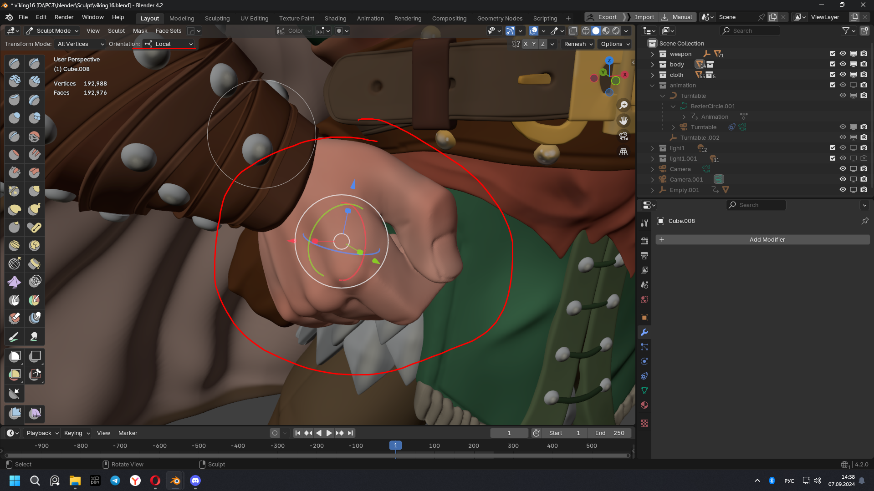Open World properties tab icon
Screen dimensions: 874x491
click(x=644, y=299)
